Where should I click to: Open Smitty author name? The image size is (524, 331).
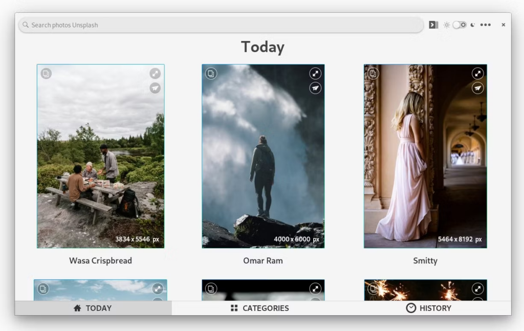tap(425, 260)
